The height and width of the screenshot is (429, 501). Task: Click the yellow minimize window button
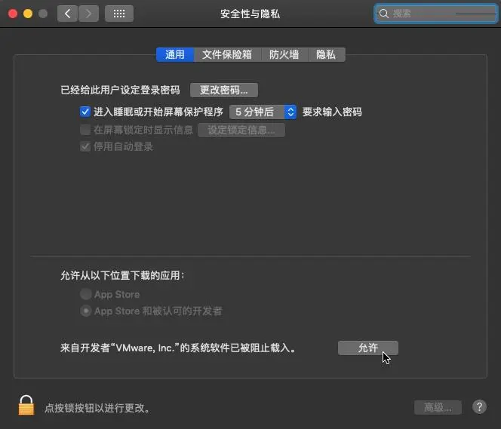(x=28, y=14)
